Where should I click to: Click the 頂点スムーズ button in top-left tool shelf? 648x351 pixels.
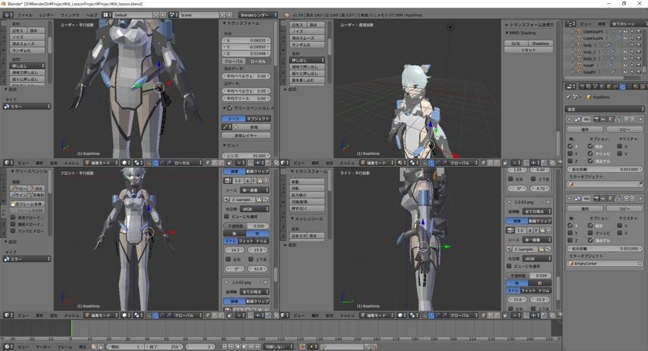tap(27, 44)
